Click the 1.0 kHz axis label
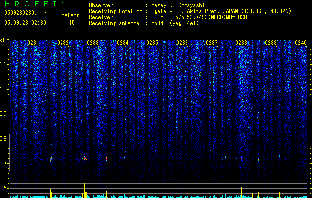Screen dimensions: 312x198 [x=4, y=89]
